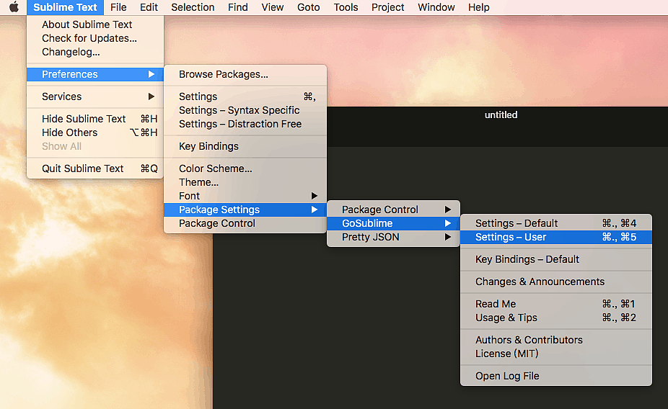Open Key Bindings from Preferences

coord(208,146)
